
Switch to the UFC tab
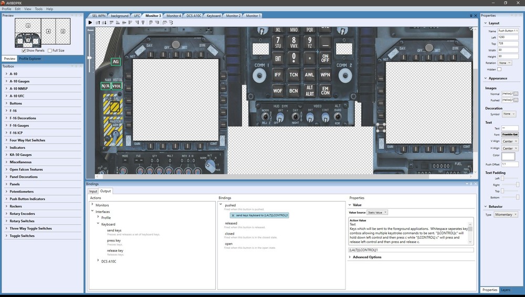pos(137,16)
